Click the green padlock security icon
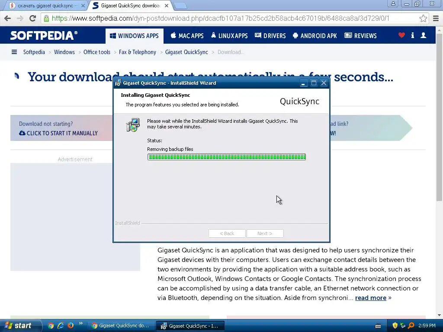 pyautogui.click(x=46, y=18)
